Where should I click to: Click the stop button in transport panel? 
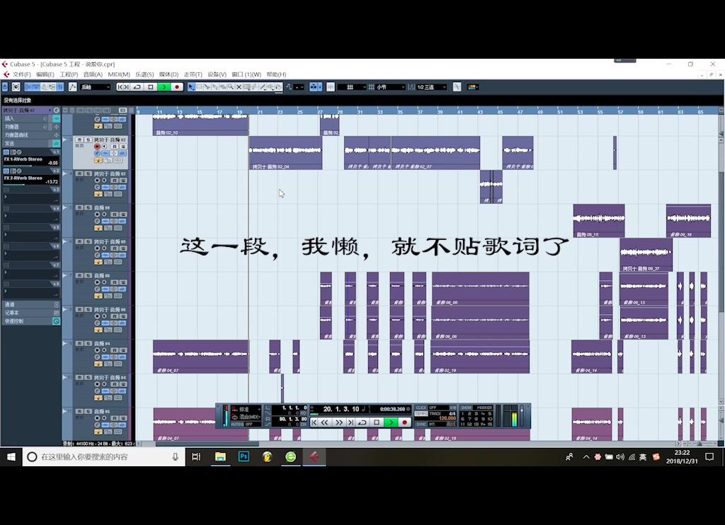(x=377, y=422)
